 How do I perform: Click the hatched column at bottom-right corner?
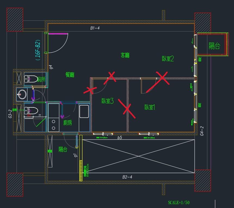click(202, 181)
